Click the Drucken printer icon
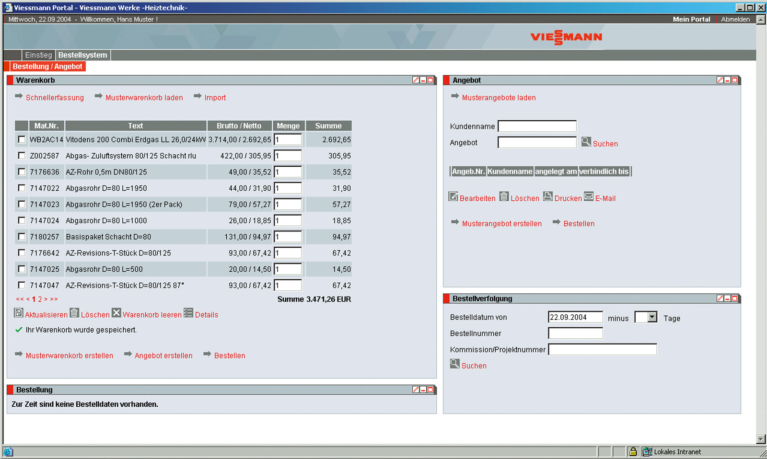This screenshot has height=459, width=767. [548, 196]
